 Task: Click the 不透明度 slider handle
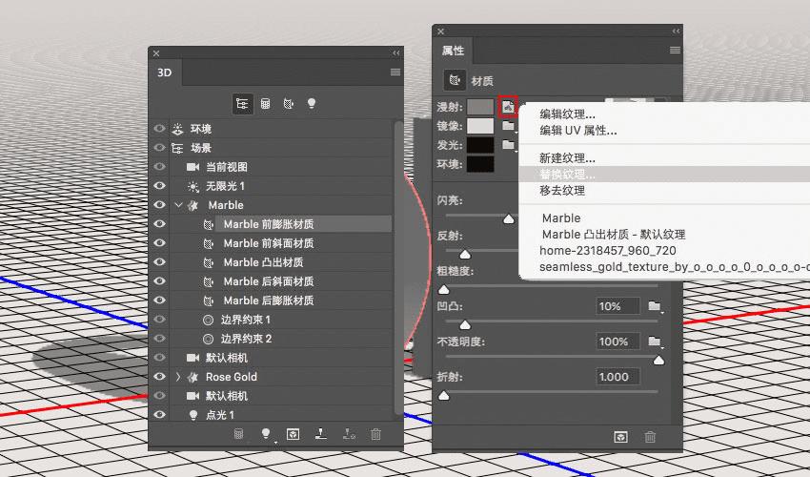pos(658,360)
